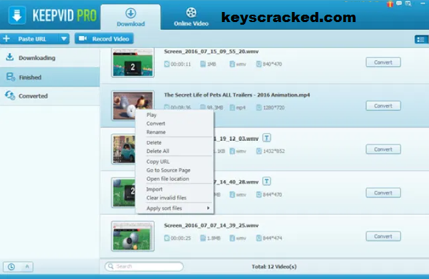Click the magnifier icon in search box
Image resolution: width=429 pixels, height=279 pixels.
click(111, 266)
